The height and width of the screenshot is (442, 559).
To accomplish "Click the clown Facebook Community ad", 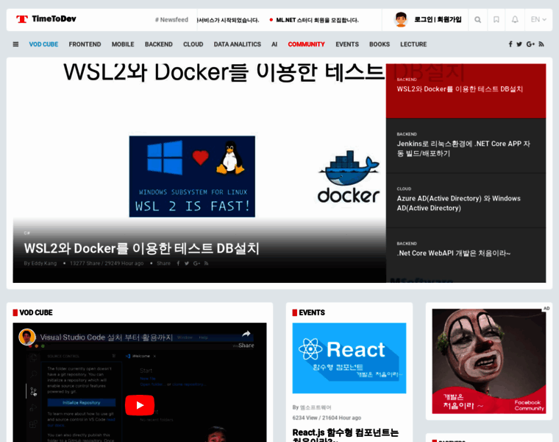I will pyautogui.click(x=489, y=361).
